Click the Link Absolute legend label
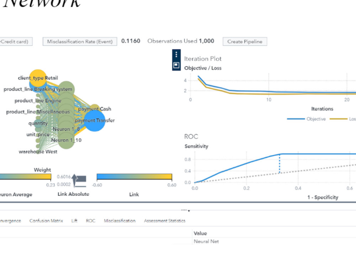 click(73, 194)
